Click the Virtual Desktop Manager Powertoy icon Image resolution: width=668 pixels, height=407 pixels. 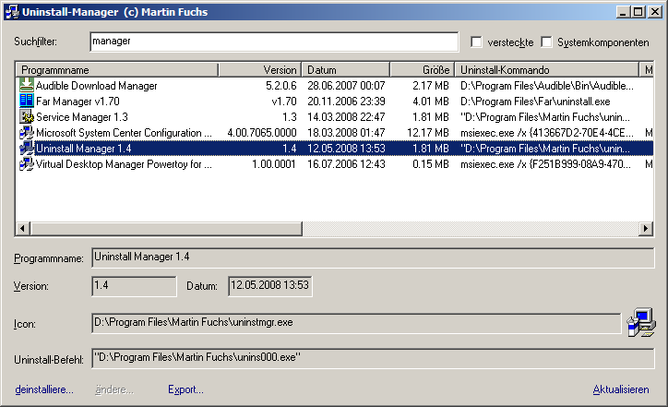coord(27,163)
